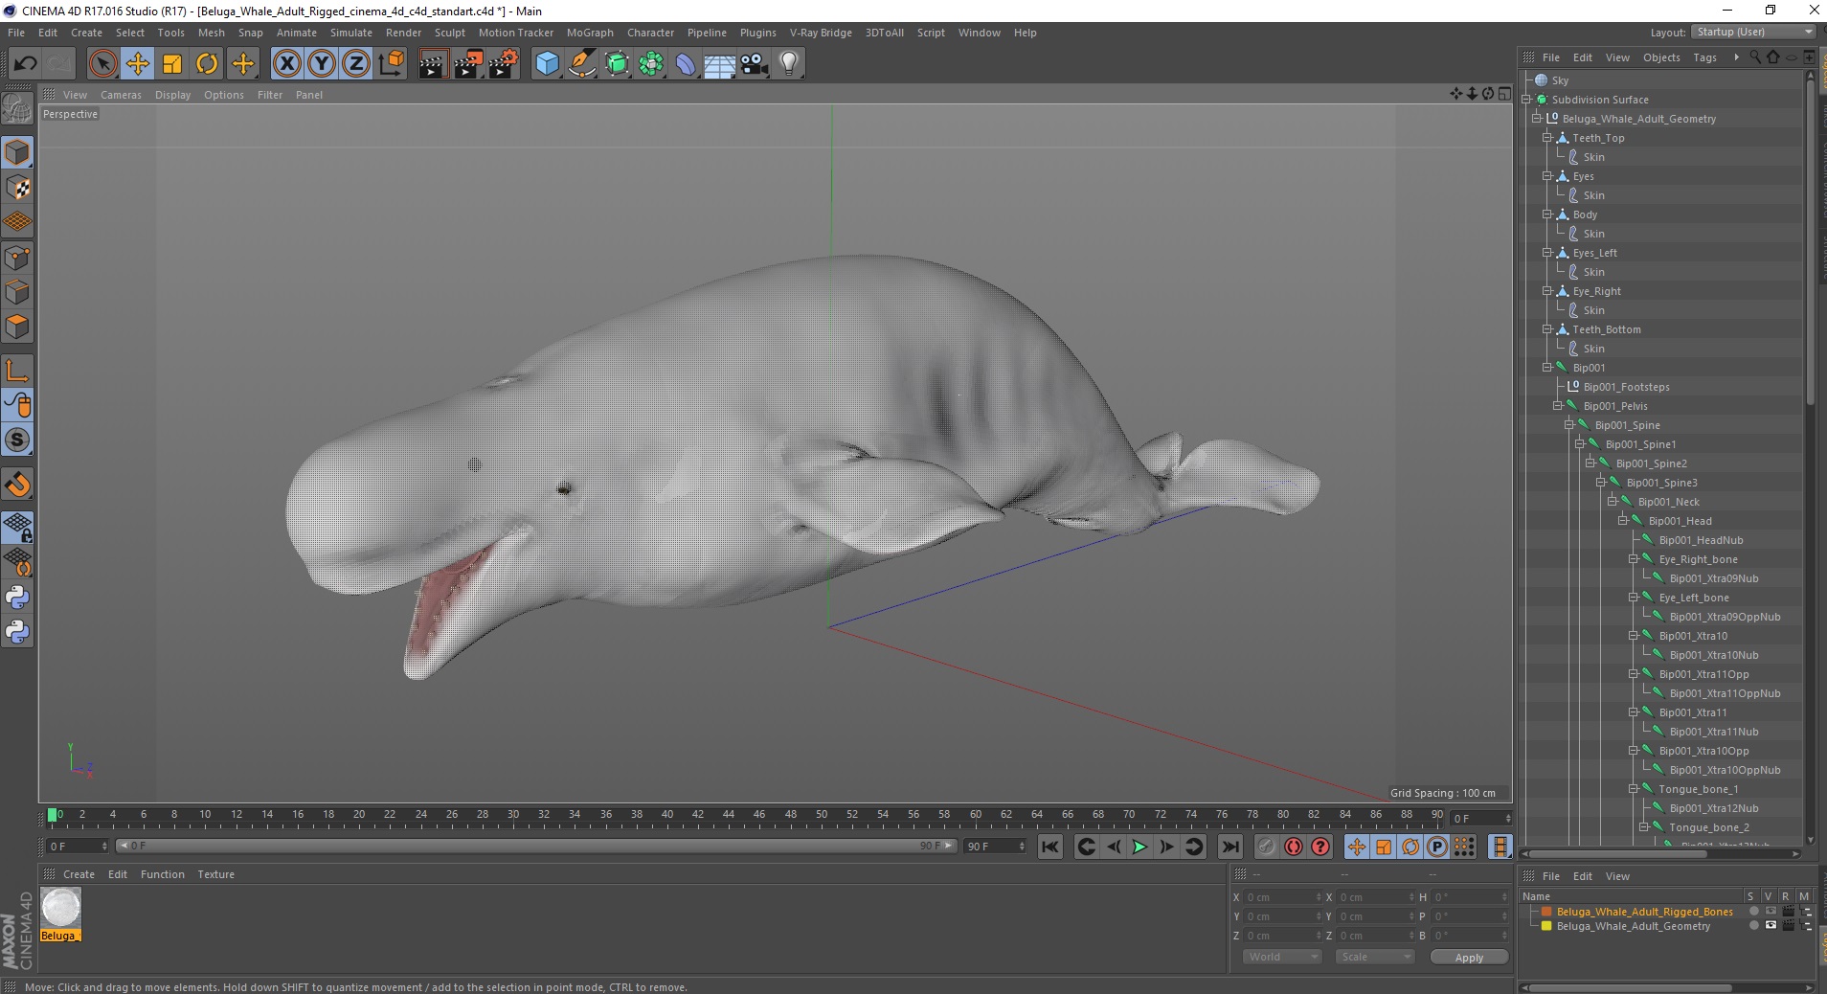Open the Array modeling objects icon
Viewport: 1827px width, 994px height.
[651, 64]
